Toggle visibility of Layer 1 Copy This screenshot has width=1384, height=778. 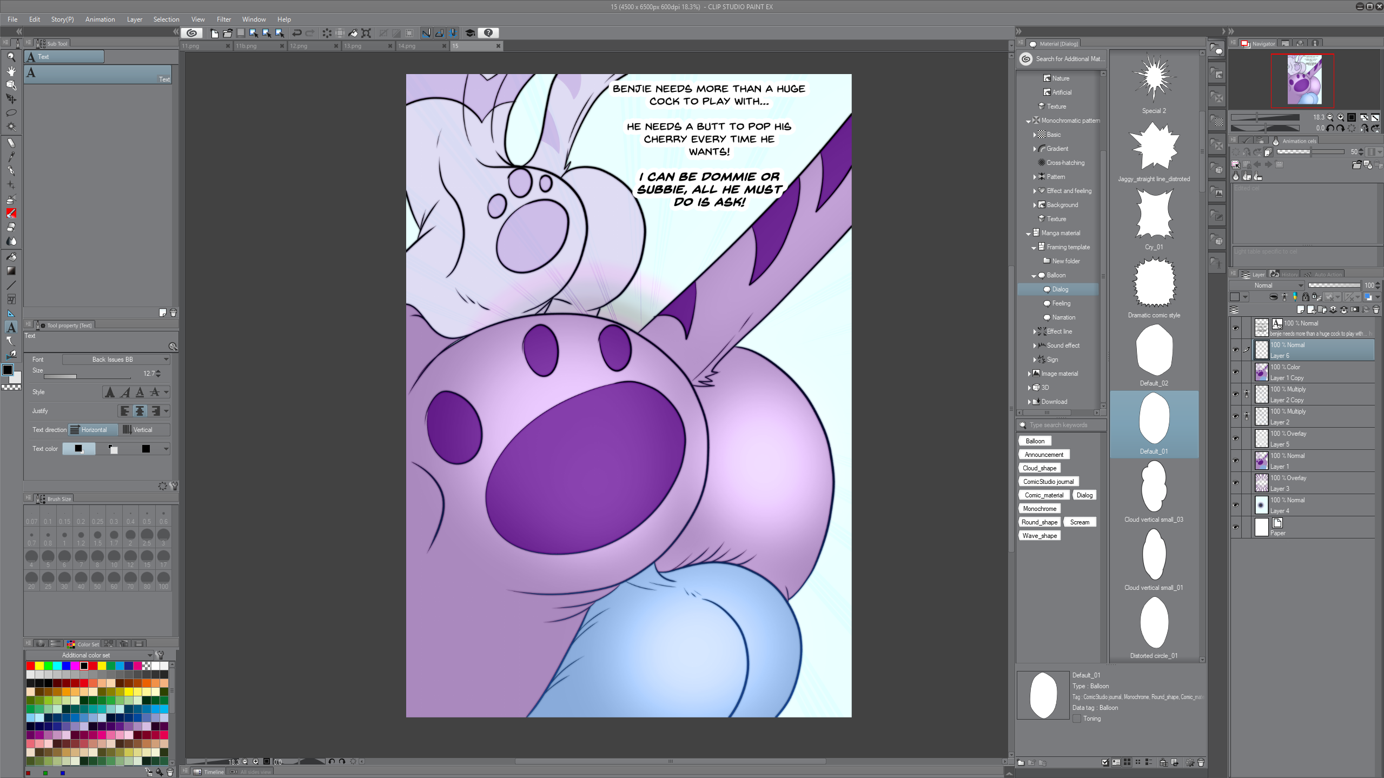click(1235, 372)
